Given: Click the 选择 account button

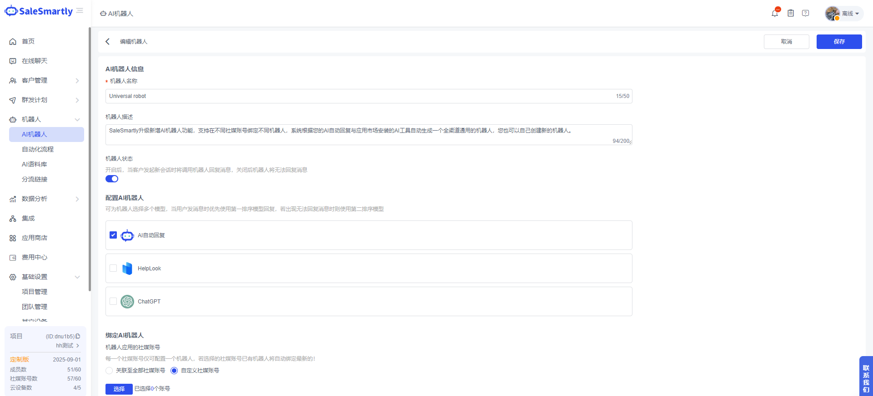Looking at the screenshot, I should (119, 389).
